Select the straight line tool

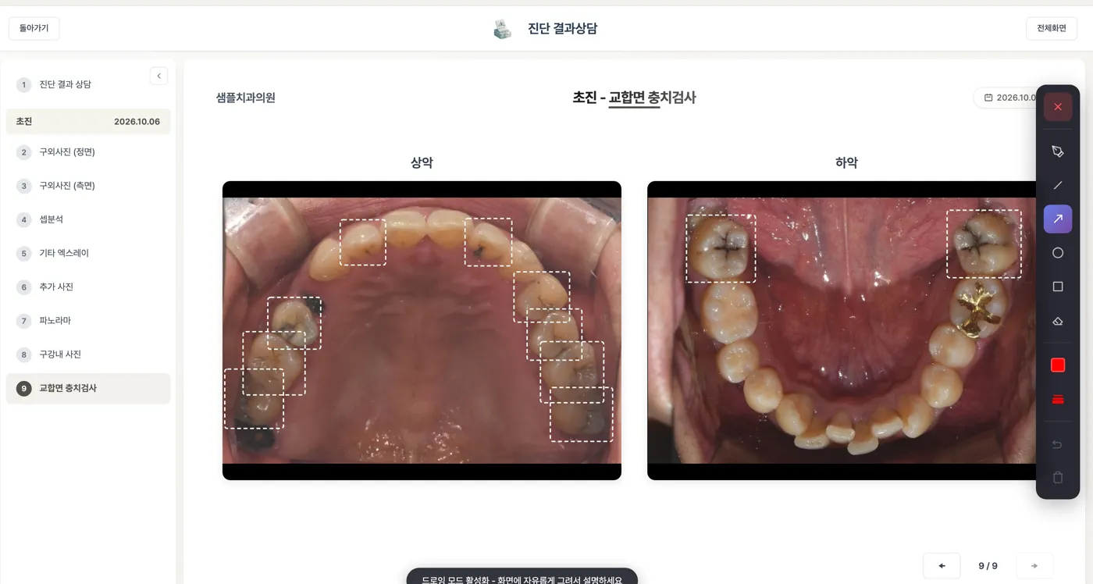tap(1058, 185)
